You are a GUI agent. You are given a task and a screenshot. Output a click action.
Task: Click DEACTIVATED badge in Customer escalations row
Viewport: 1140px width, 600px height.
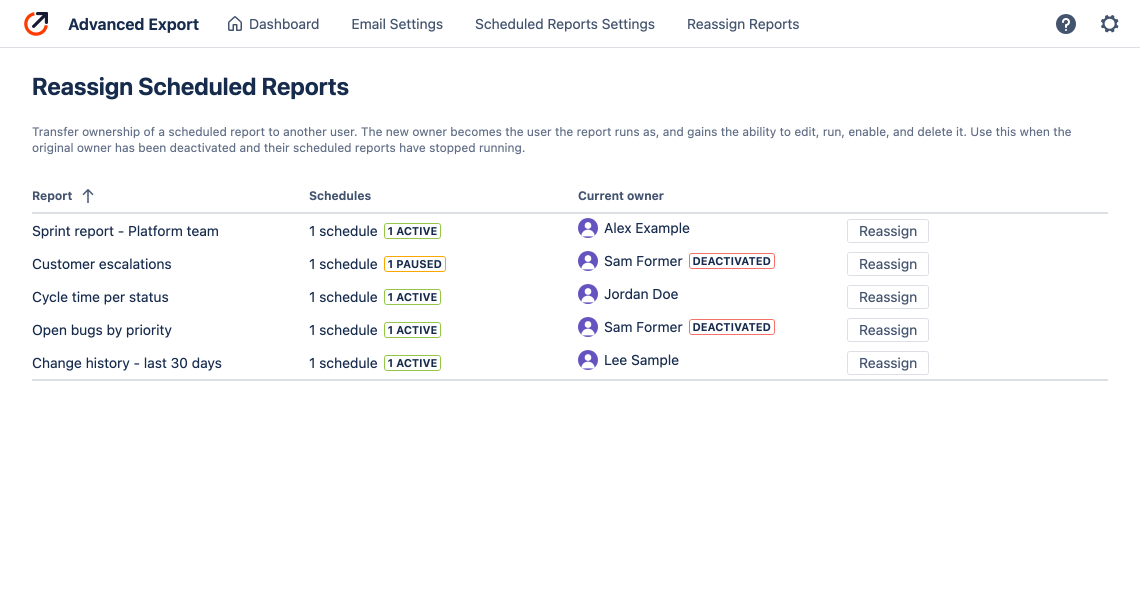coord(731,261)
